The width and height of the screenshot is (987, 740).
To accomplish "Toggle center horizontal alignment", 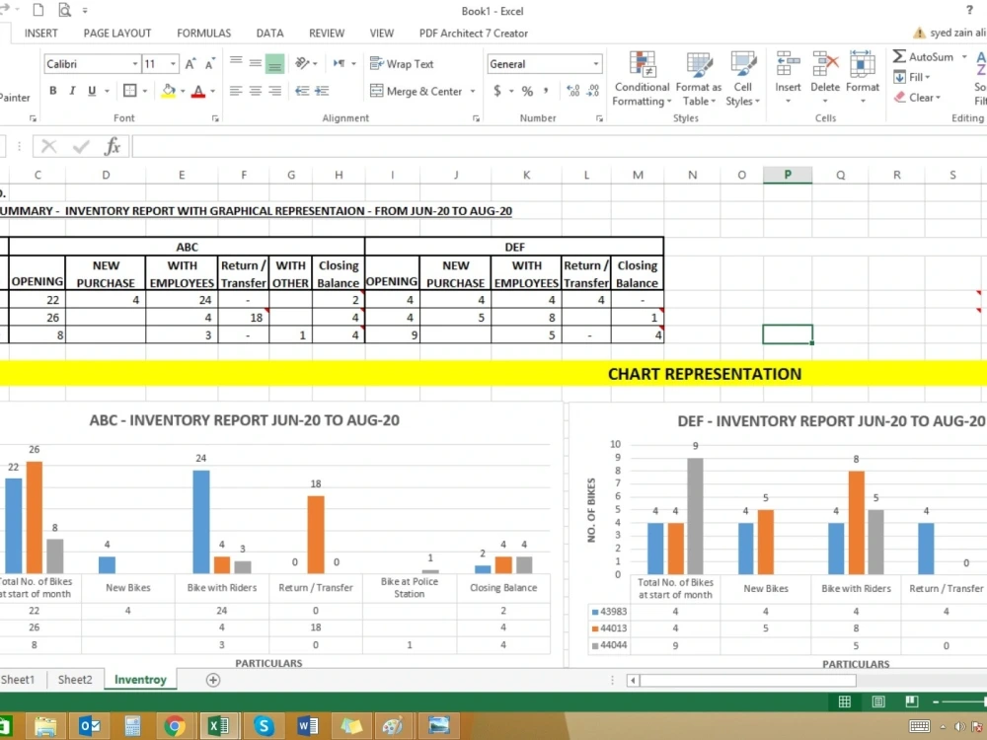I will [x=255, y=91].
